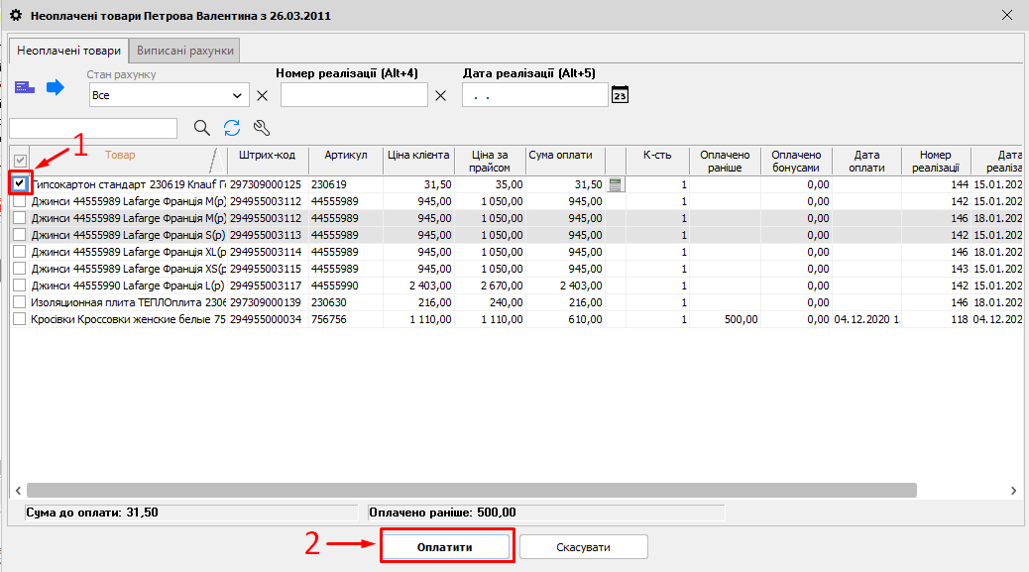The width and height of the screenshot is (1029, 572).
Task: Click the horizontal scrollbar of the table
Action: coord(472,491)
